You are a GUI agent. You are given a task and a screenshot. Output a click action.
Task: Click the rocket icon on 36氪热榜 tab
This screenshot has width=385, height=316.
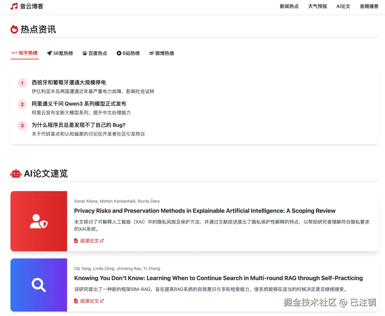(49, 53)
